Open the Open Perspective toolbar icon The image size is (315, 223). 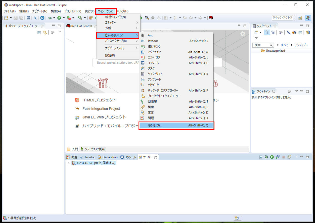tap(300, 18)
